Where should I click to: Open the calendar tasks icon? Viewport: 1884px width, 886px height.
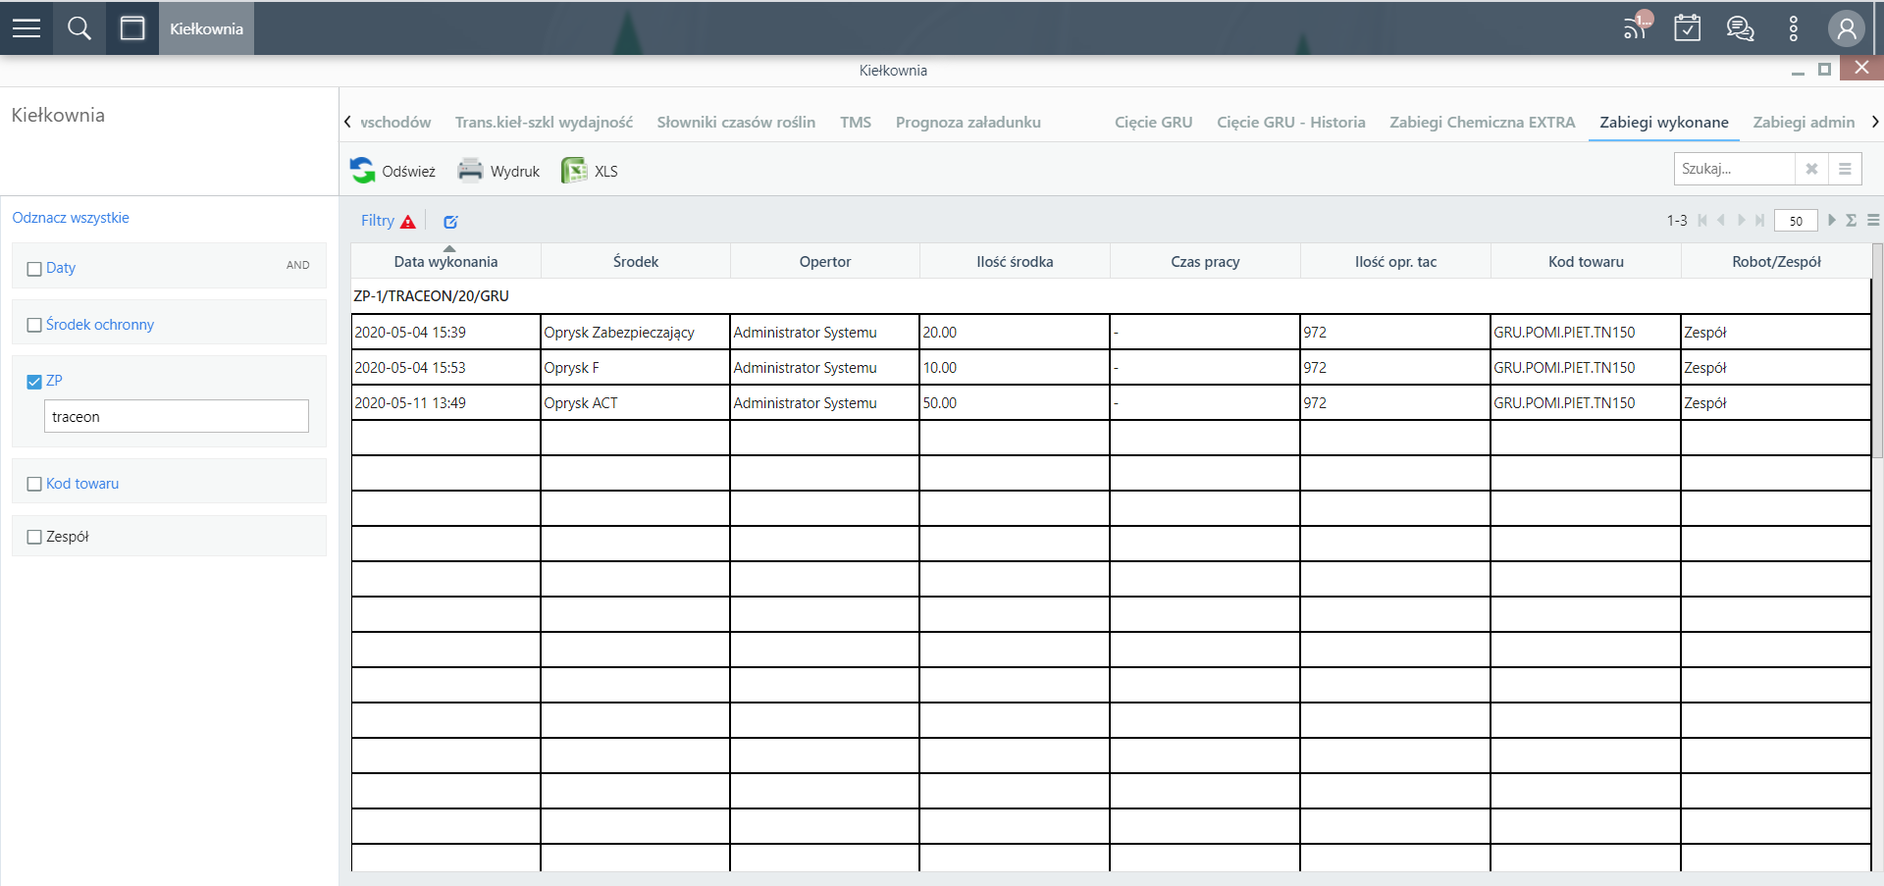[x=1688, y=27]
